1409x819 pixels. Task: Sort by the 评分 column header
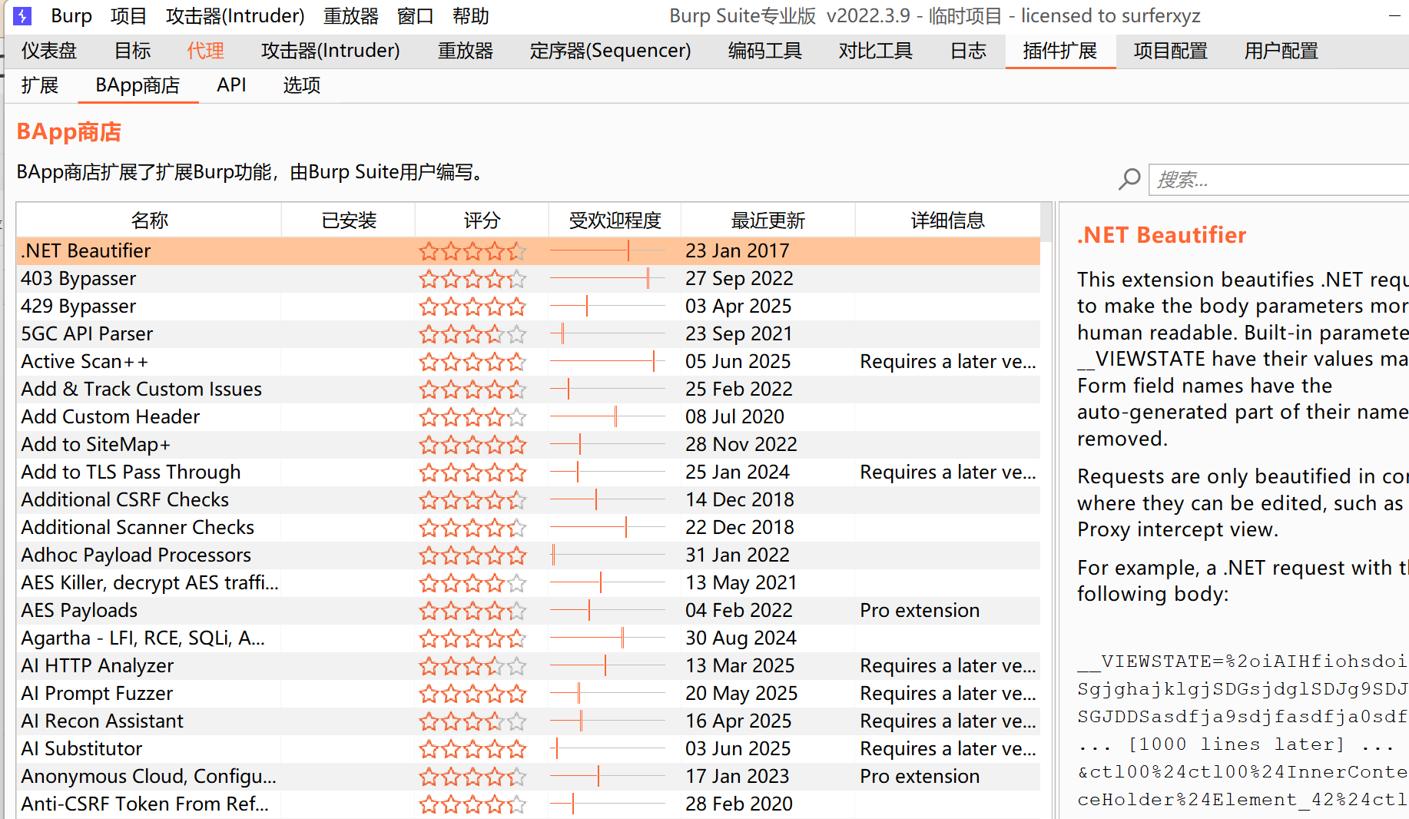482,220
